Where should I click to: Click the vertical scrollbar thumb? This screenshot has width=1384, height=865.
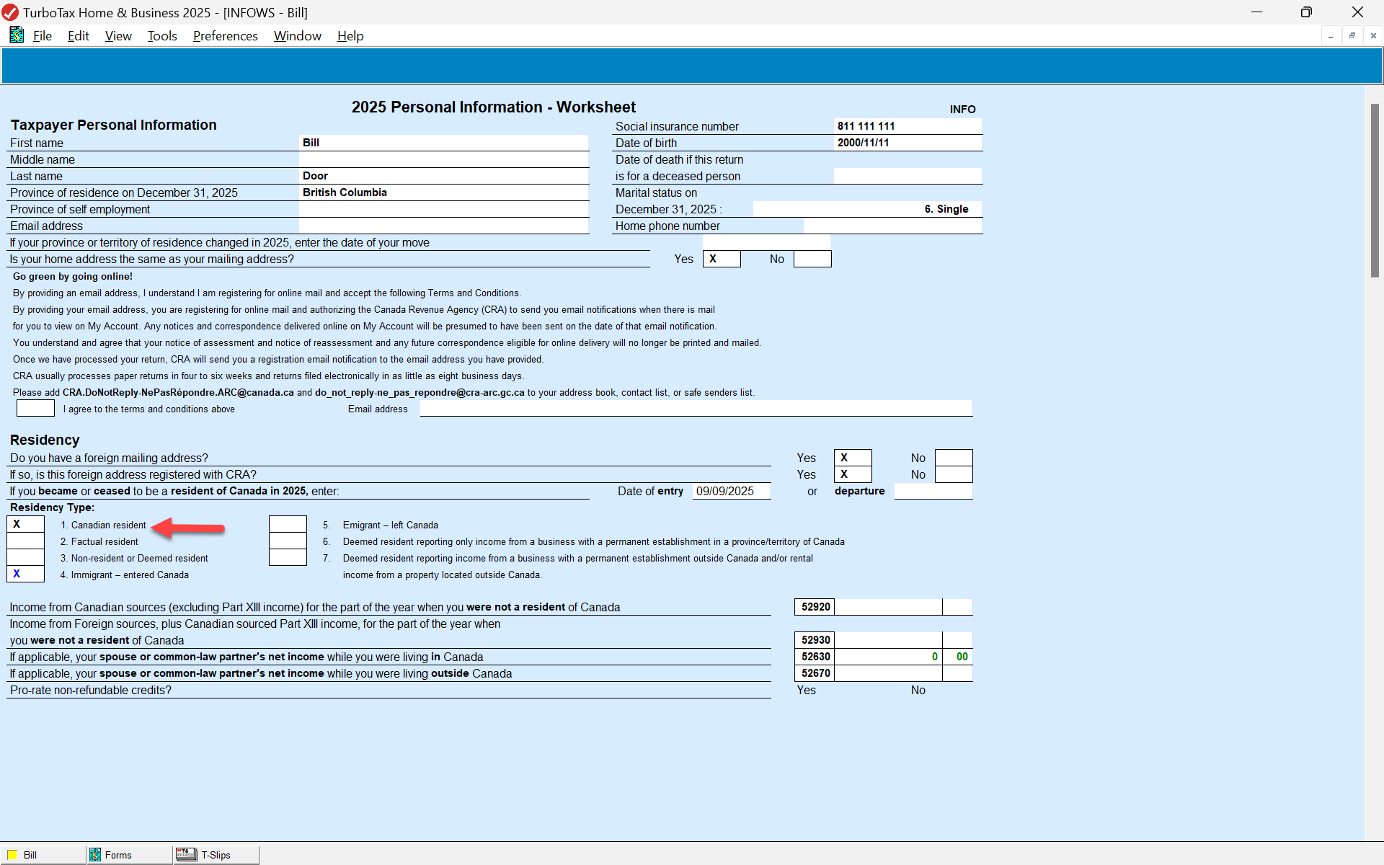pos(1375,191)
